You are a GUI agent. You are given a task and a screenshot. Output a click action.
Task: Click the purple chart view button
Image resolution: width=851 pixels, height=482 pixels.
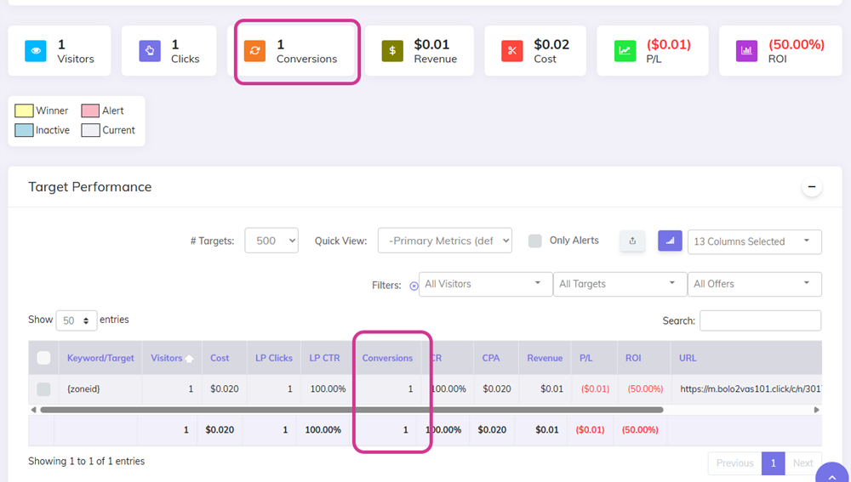670,241
